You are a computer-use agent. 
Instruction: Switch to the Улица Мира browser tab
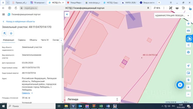pyautogui.click(x=74, y=3)
